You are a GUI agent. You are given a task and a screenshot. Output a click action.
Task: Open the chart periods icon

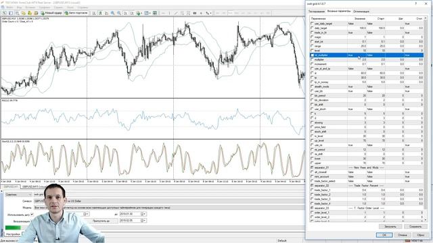tap(147, 13)
